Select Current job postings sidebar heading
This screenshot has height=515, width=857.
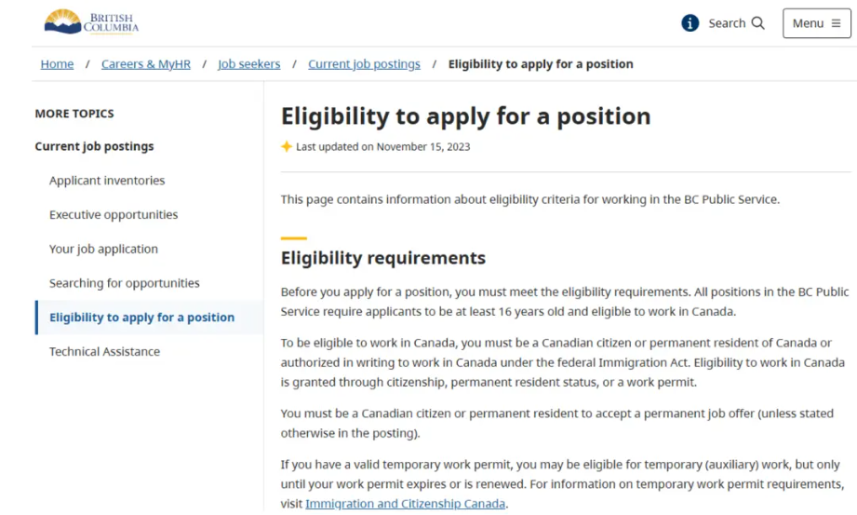point(95,146)
